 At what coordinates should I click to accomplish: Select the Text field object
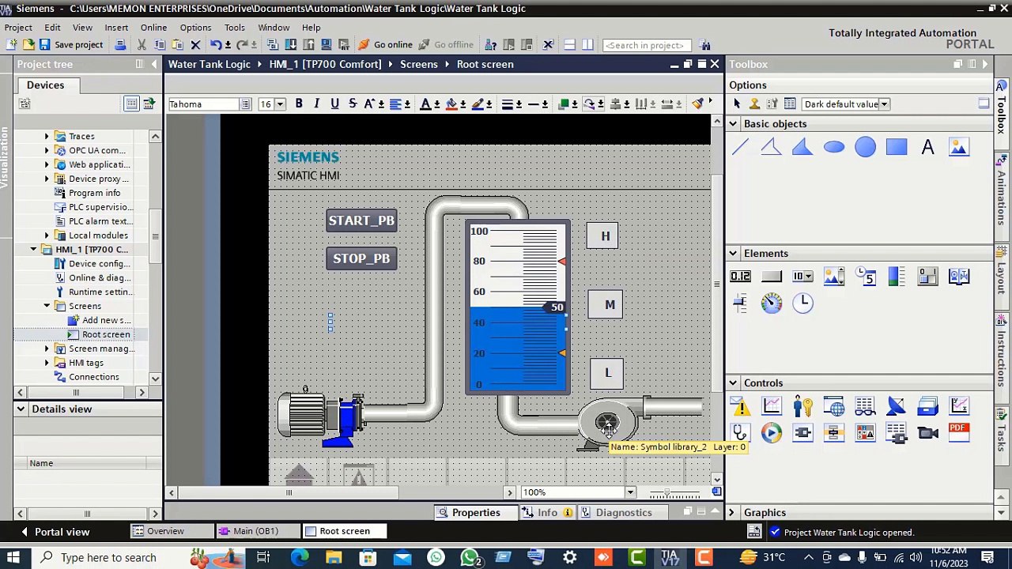927,147
